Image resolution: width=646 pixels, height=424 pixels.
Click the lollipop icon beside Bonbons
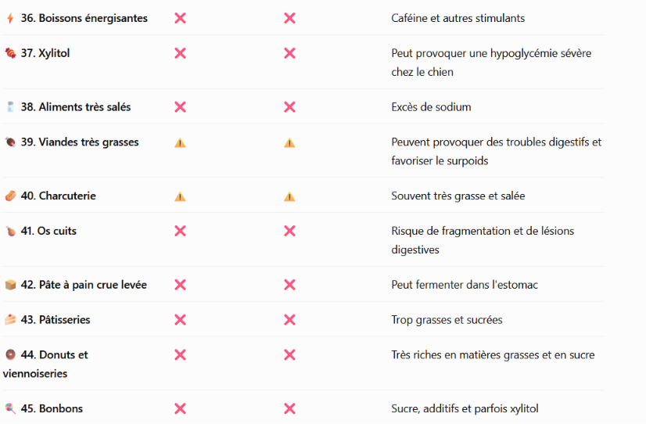[x=10, y=408]
